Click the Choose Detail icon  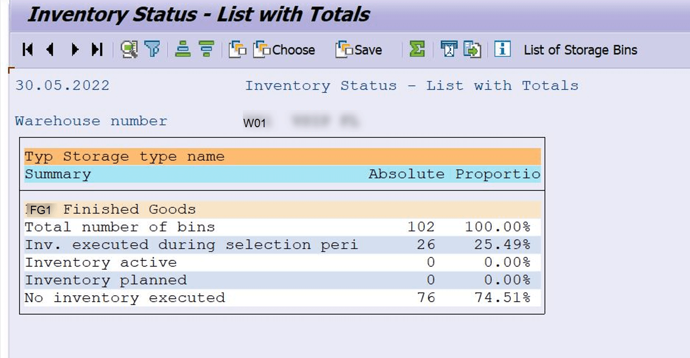click(x=238, y=50)
